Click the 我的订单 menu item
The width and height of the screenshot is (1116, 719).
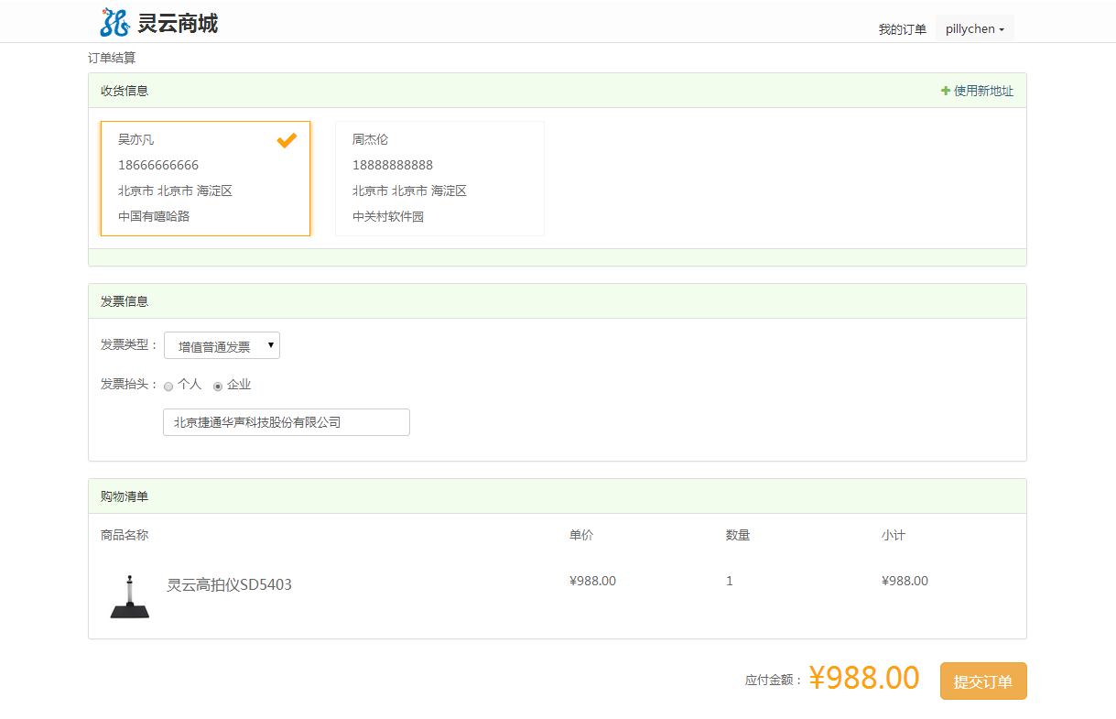click(902, 28)
